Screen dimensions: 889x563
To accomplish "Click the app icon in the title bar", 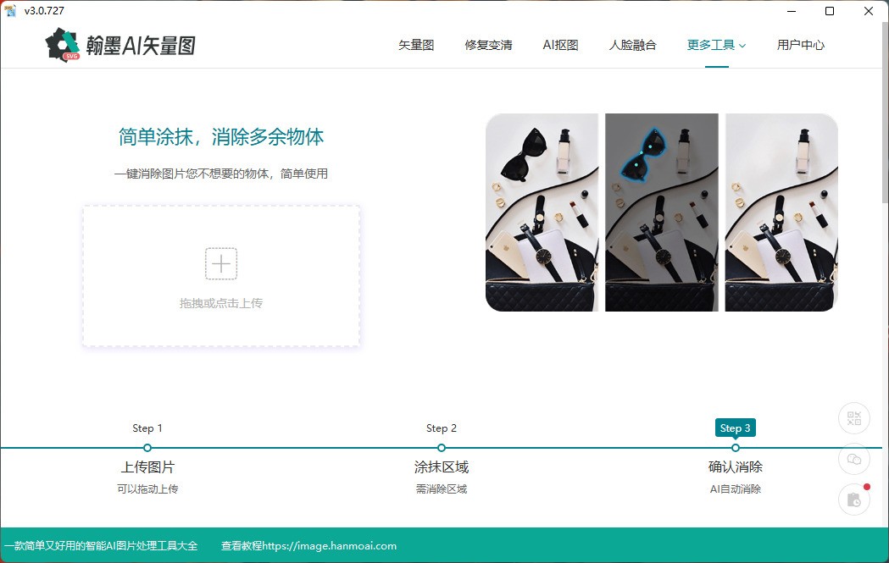I will [x=10, y=10].
